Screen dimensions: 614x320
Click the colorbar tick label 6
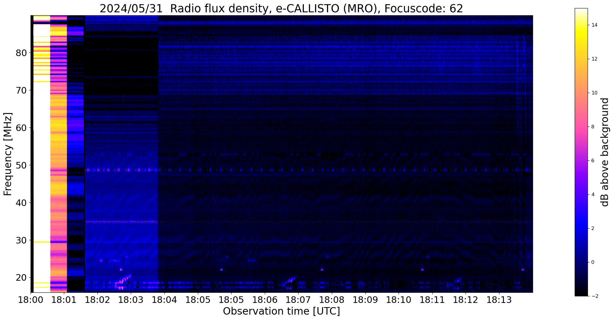pos(593,161)
